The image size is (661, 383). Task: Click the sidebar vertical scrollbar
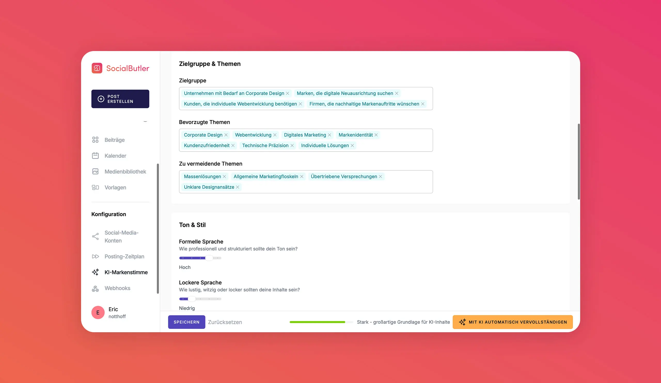click(x=158, y=229)
